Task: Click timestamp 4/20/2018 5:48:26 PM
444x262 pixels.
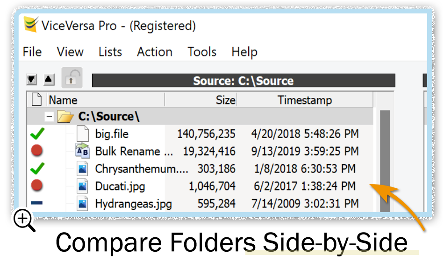Action: point(305,134)
